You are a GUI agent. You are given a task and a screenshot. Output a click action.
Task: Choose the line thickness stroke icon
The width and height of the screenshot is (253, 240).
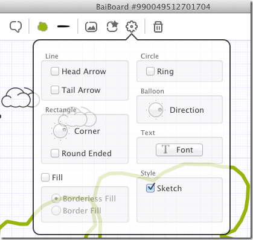[63, 27]
